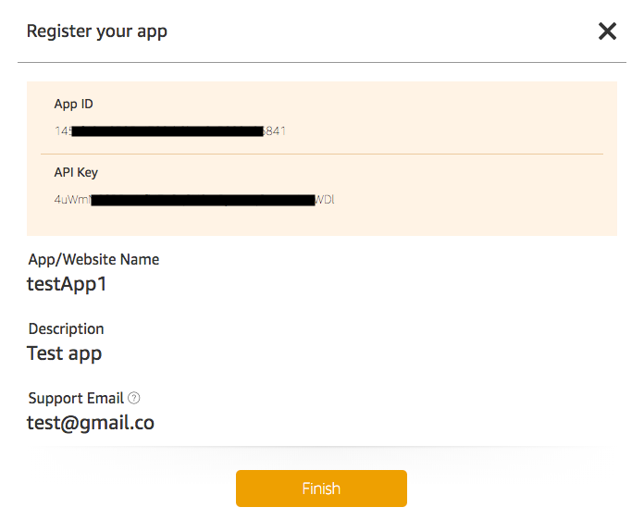Click the redacted bar over the App ID
644x532 pixels.
167,131
